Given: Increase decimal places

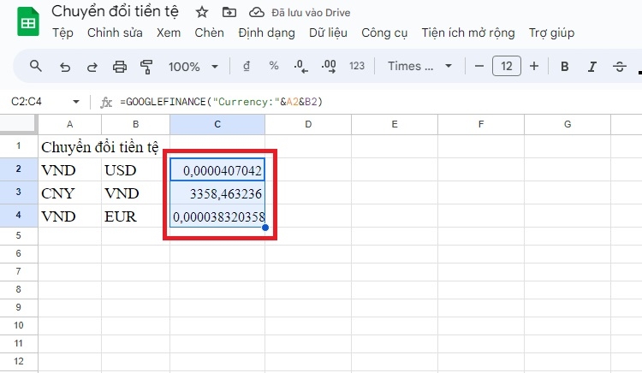Looking at the screenshot, I should (x=329, y=66).
